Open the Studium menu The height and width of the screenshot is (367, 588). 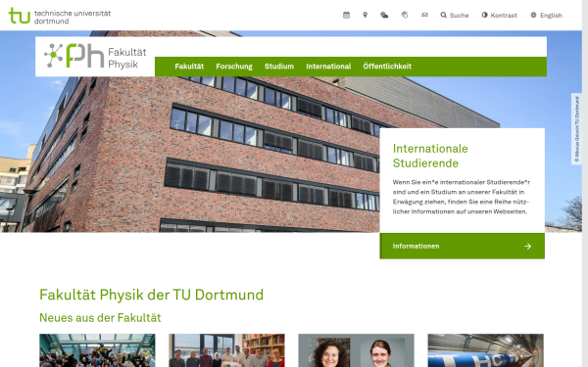click(x=279, y=67)
